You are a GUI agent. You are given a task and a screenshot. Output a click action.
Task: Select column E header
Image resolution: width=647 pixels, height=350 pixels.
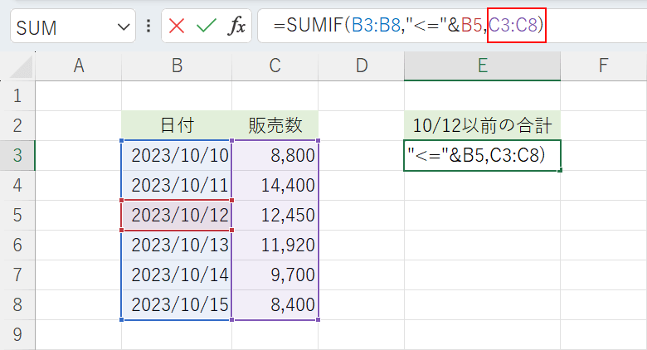tap(482, 66)
